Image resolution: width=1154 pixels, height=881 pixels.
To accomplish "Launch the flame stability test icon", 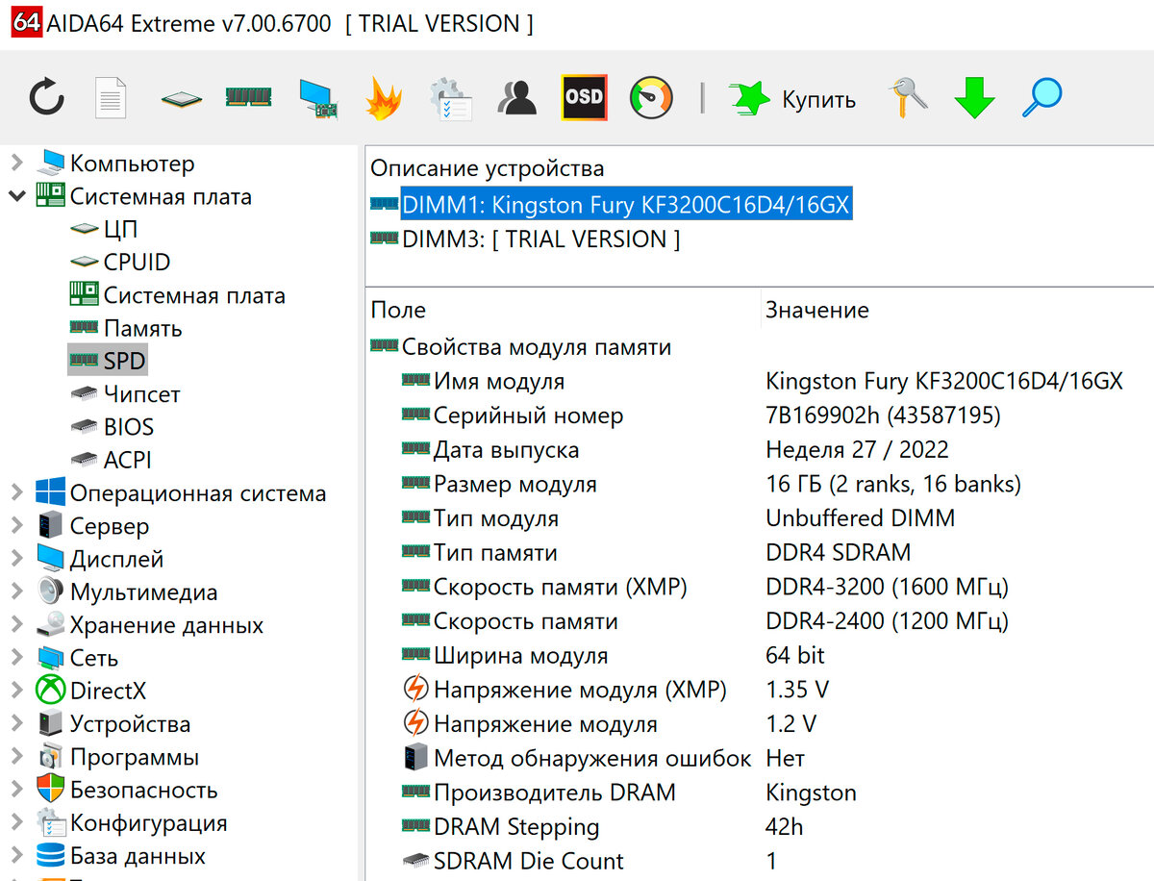I will (384, 97).
